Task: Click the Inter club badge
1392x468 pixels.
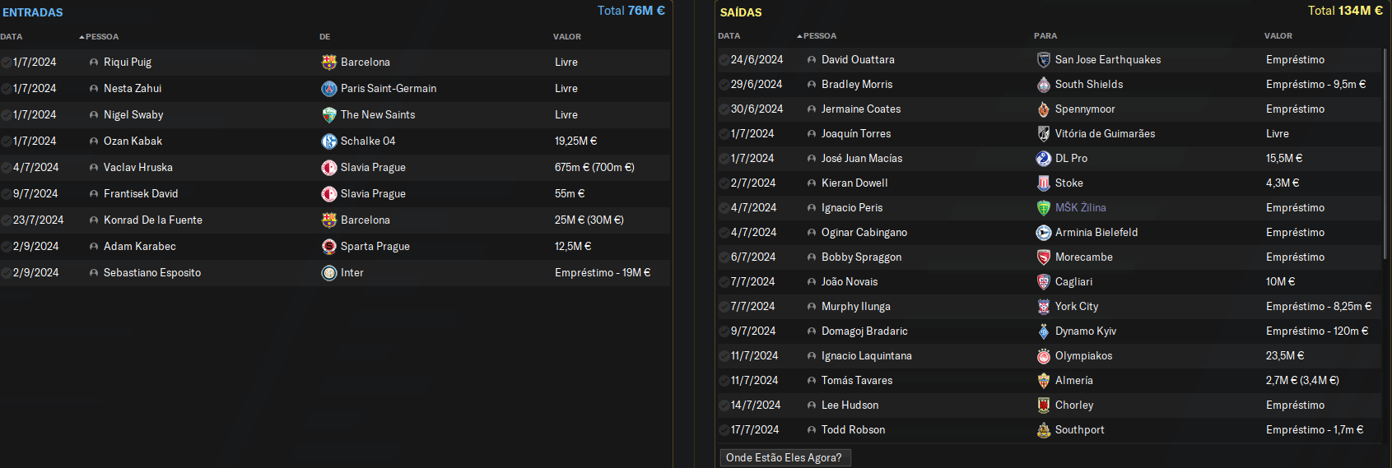Action: click(329, 272)
